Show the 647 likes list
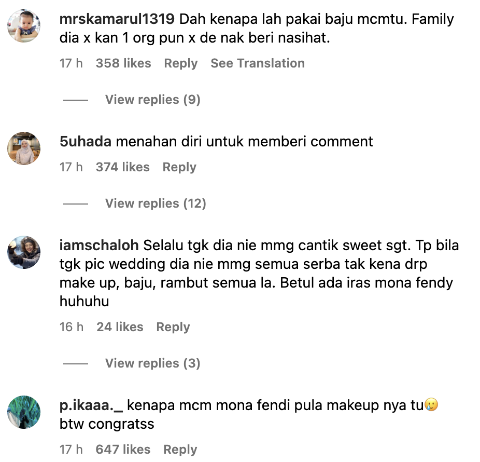The width and height of the screenshot is (480, 462). click(x=123, y=450)
